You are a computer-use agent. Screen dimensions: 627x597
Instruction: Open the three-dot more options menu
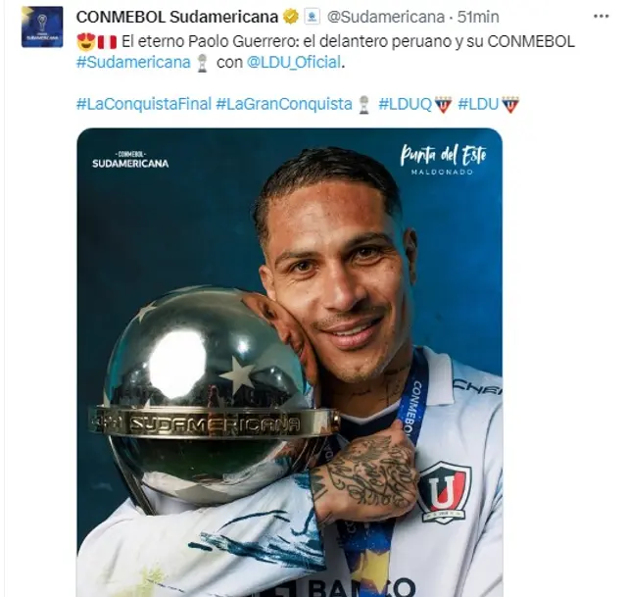(x=601, y=17)
